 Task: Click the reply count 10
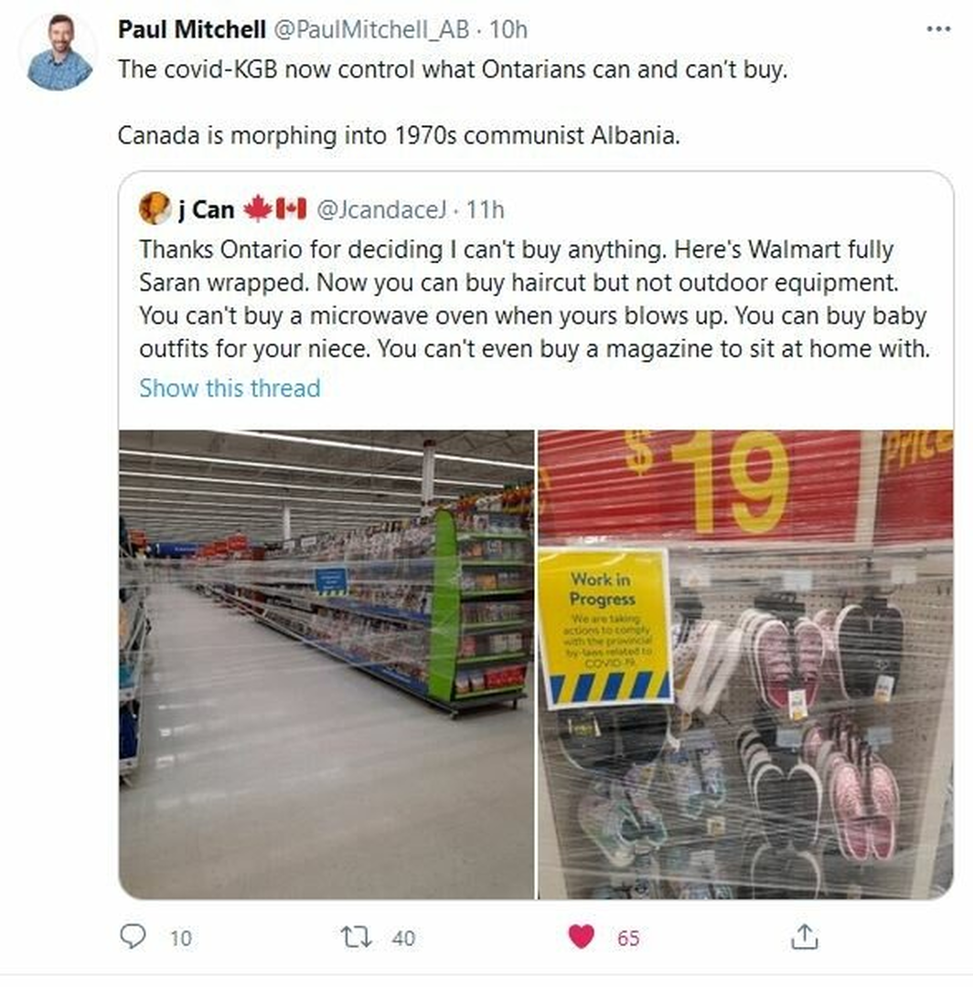click(181, 938)
